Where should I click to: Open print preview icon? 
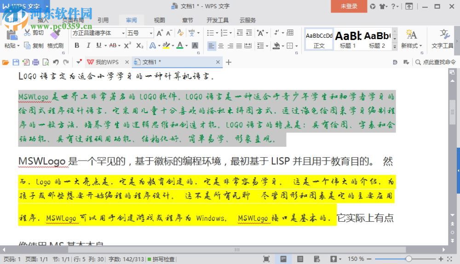[46, 62]
